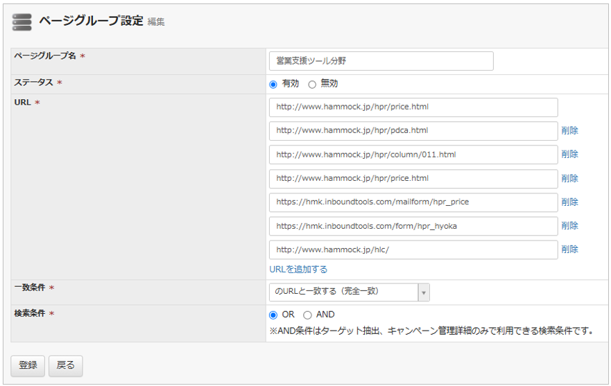
Task: Focus the ページグループ名 input field
Action: pos(381,61)
